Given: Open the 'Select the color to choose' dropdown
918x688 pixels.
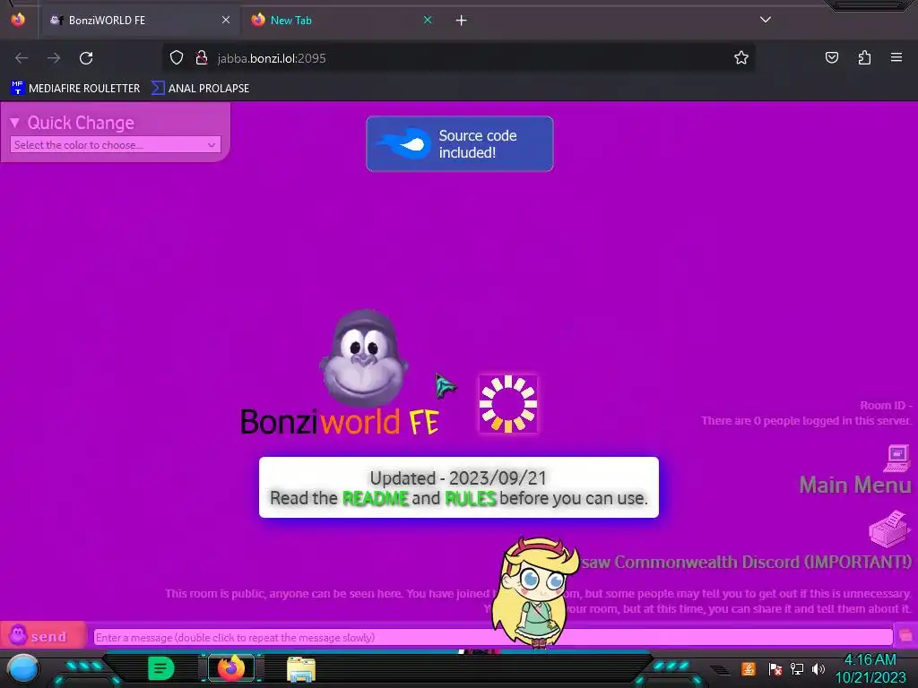Looking at the screenshot, I should tap(116, 144).
